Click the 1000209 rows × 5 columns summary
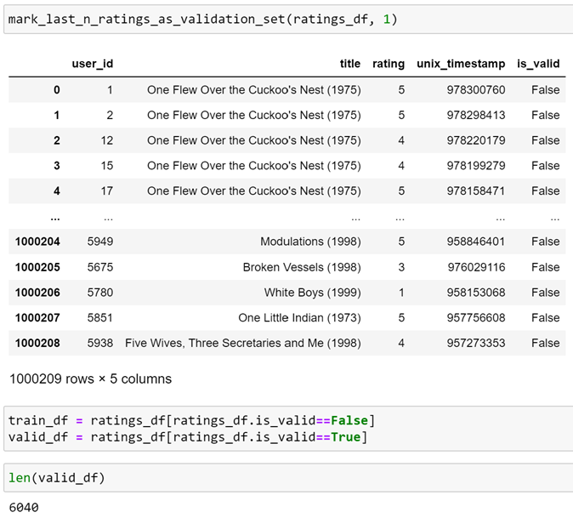The width and height of the screenshot is (573, 518). [x=90, y=379]
